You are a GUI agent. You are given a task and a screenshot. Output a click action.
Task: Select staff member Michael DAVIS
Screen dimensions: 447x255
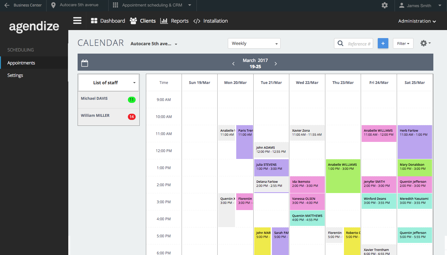94,99
